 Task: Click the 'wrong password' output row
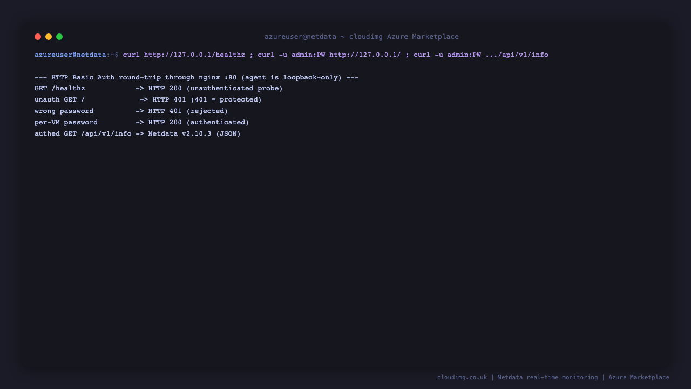pos(131,111)
